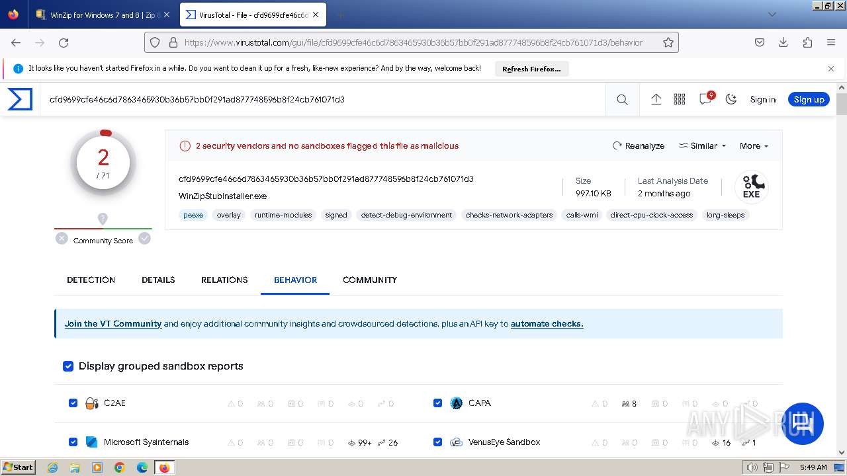
Task: Open Internet Explorer from taskbar
Action: [53, 467]
